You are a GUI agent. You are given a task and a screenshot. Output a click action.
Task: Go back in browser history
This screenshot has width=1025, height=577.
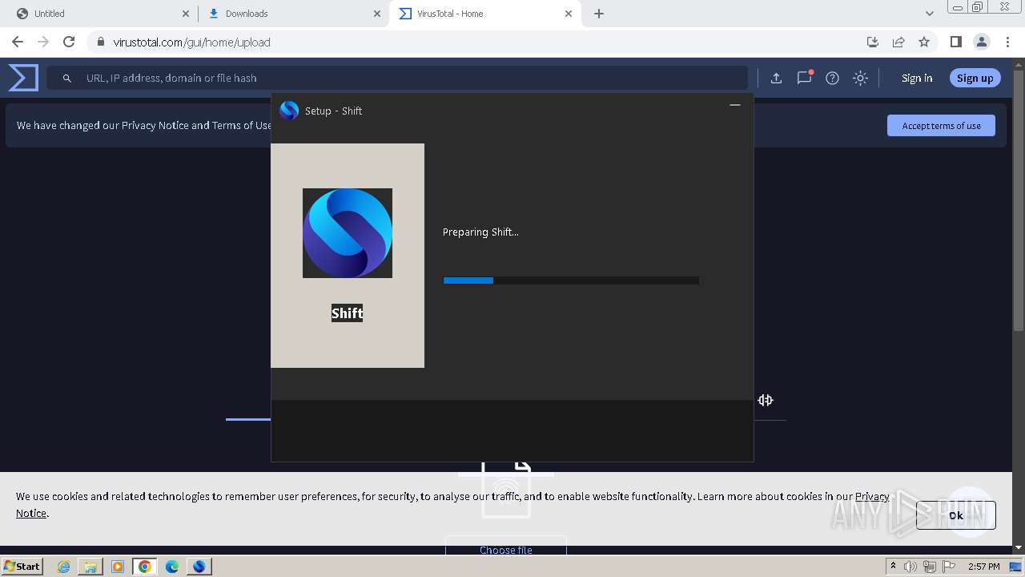click(18, 42)
